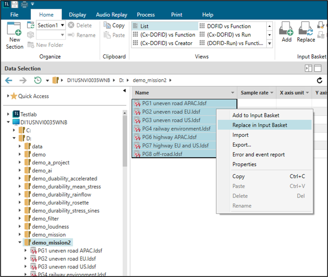
Task: Click the demo_durability_rainflow folder
Action: 61,194
